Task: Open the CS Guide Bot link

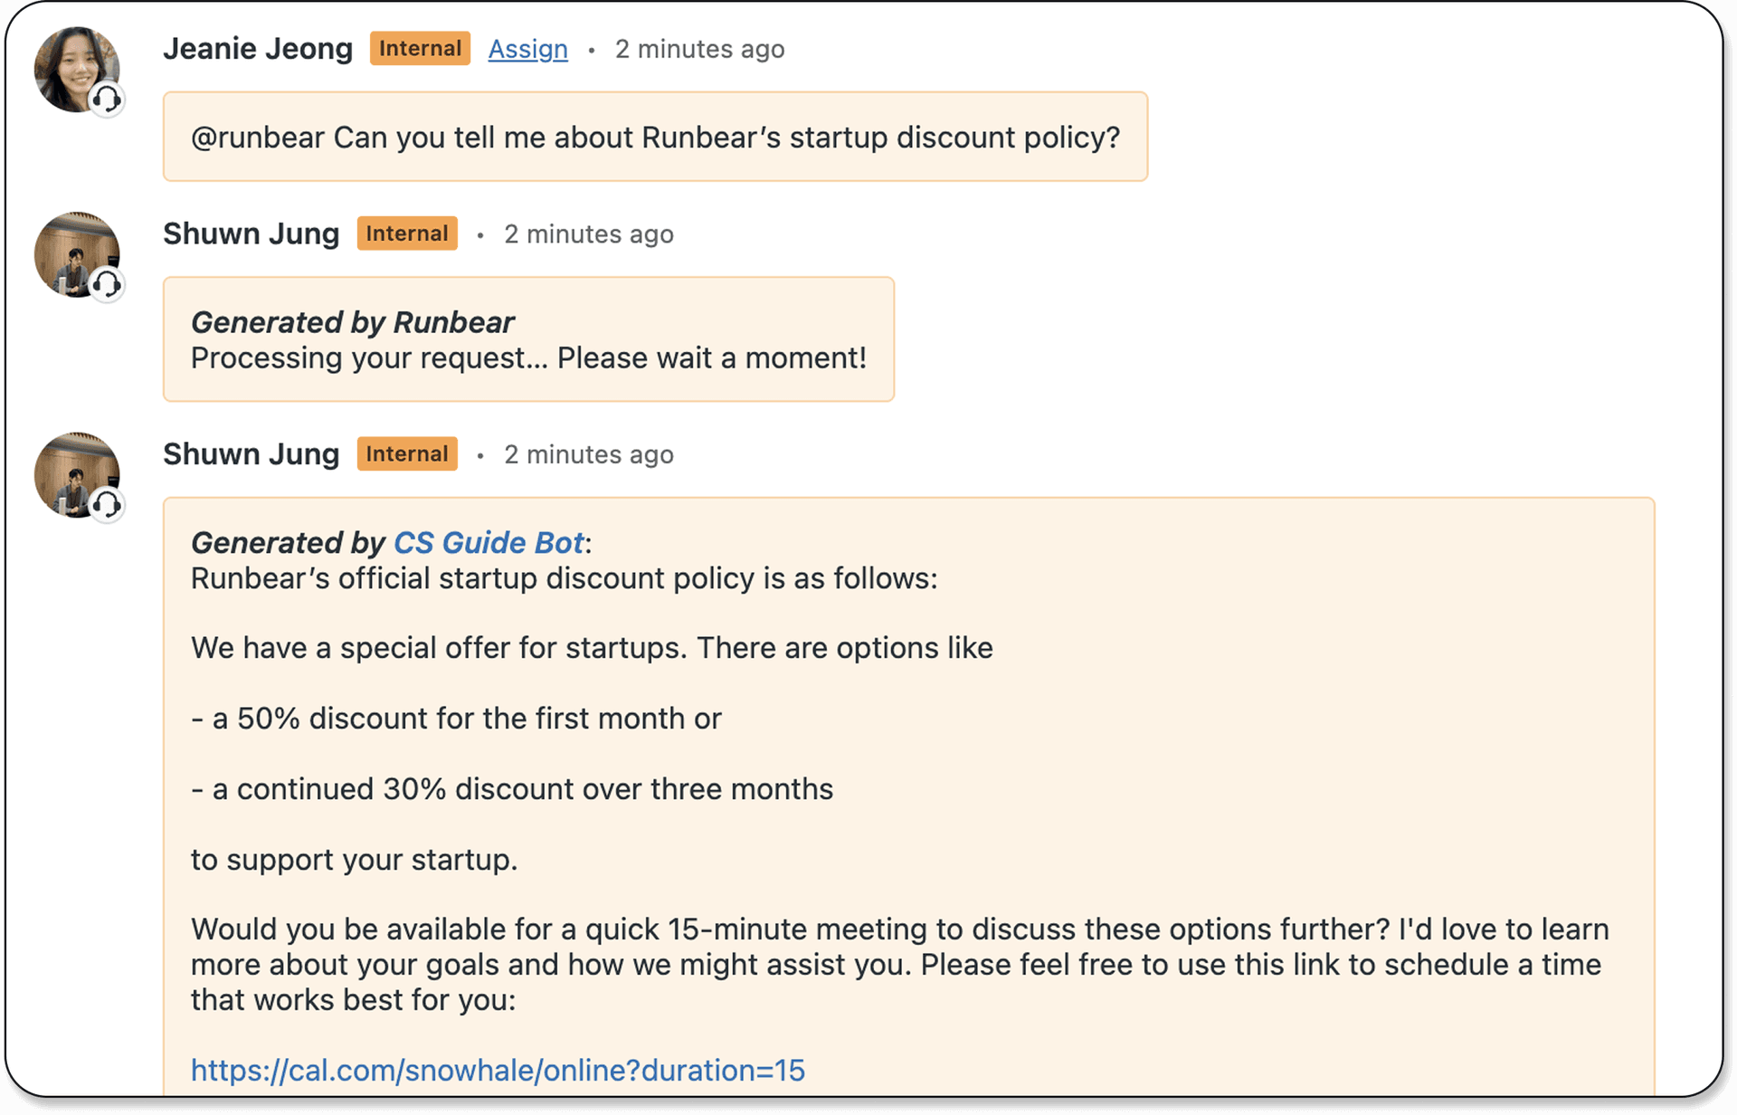Action: tap(489, 542)
